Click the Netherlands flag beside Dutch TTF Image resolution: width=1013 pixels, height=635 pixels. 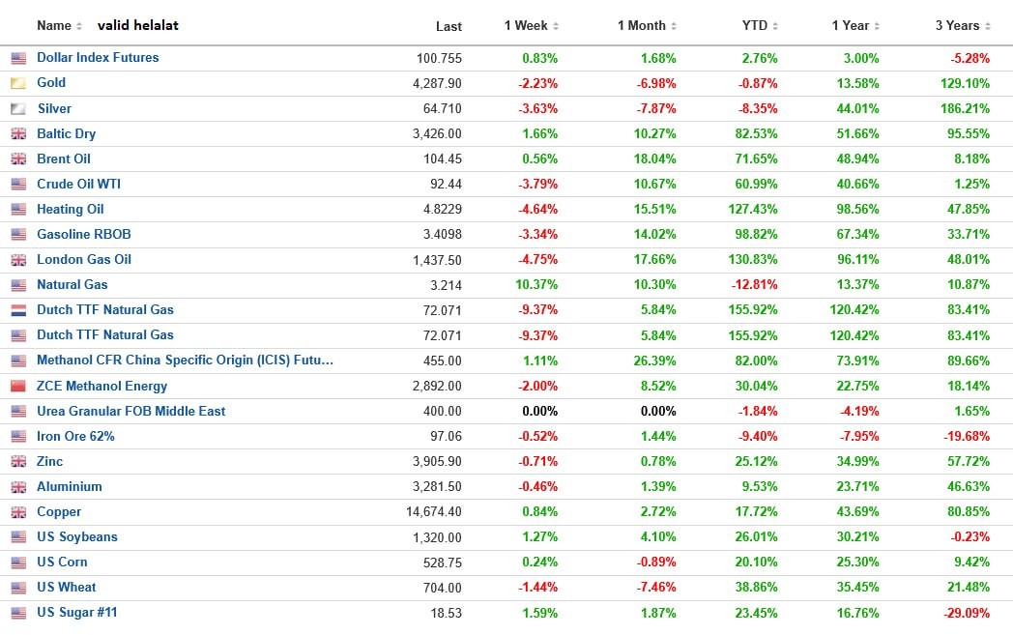pos(18,310)
